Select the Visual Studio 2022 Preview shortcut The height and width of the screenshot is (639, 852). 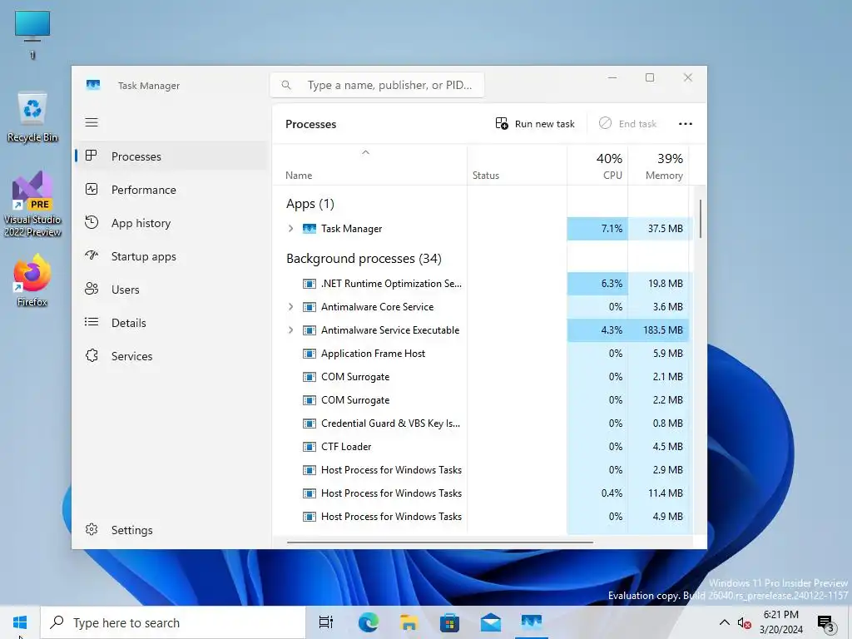(x=32, y=205)
